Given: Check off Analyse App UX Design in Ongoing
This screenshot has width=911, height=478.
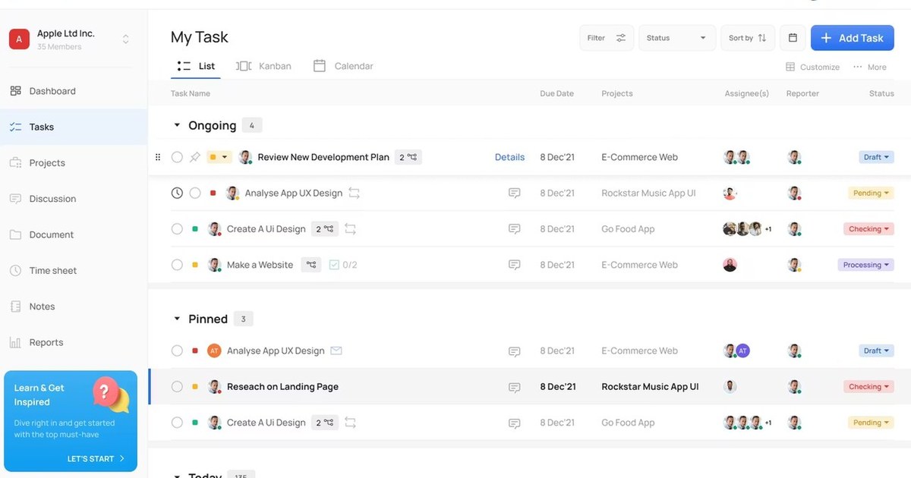Looking at the screenshot, I should tap(195, 193).
